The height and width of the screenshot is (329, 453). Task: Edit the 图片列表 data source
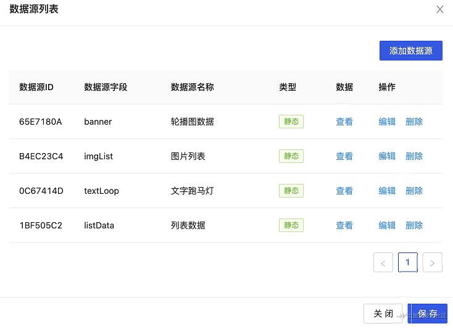(x=387, y=156)
